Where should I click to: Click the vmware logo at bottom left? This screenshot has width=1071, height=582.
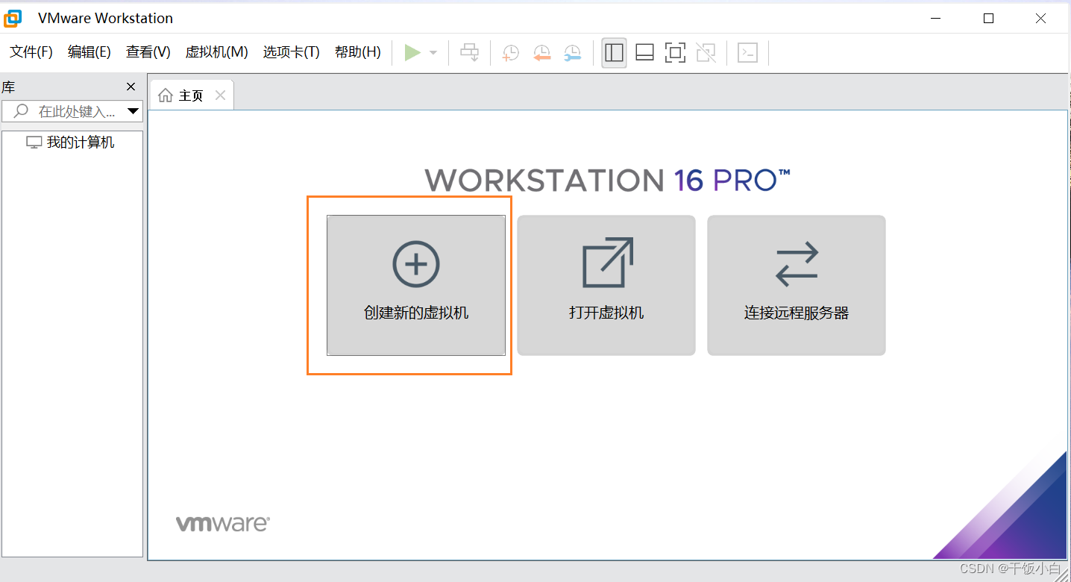pyautogui.click(x=222, y=524)
